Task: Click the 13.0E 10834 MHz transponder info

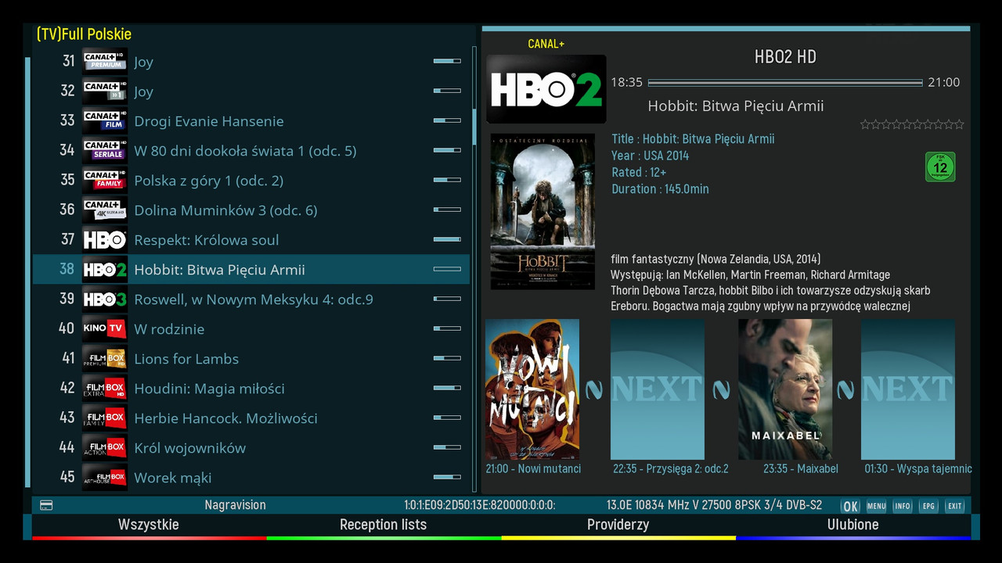Action: (715, 505)
